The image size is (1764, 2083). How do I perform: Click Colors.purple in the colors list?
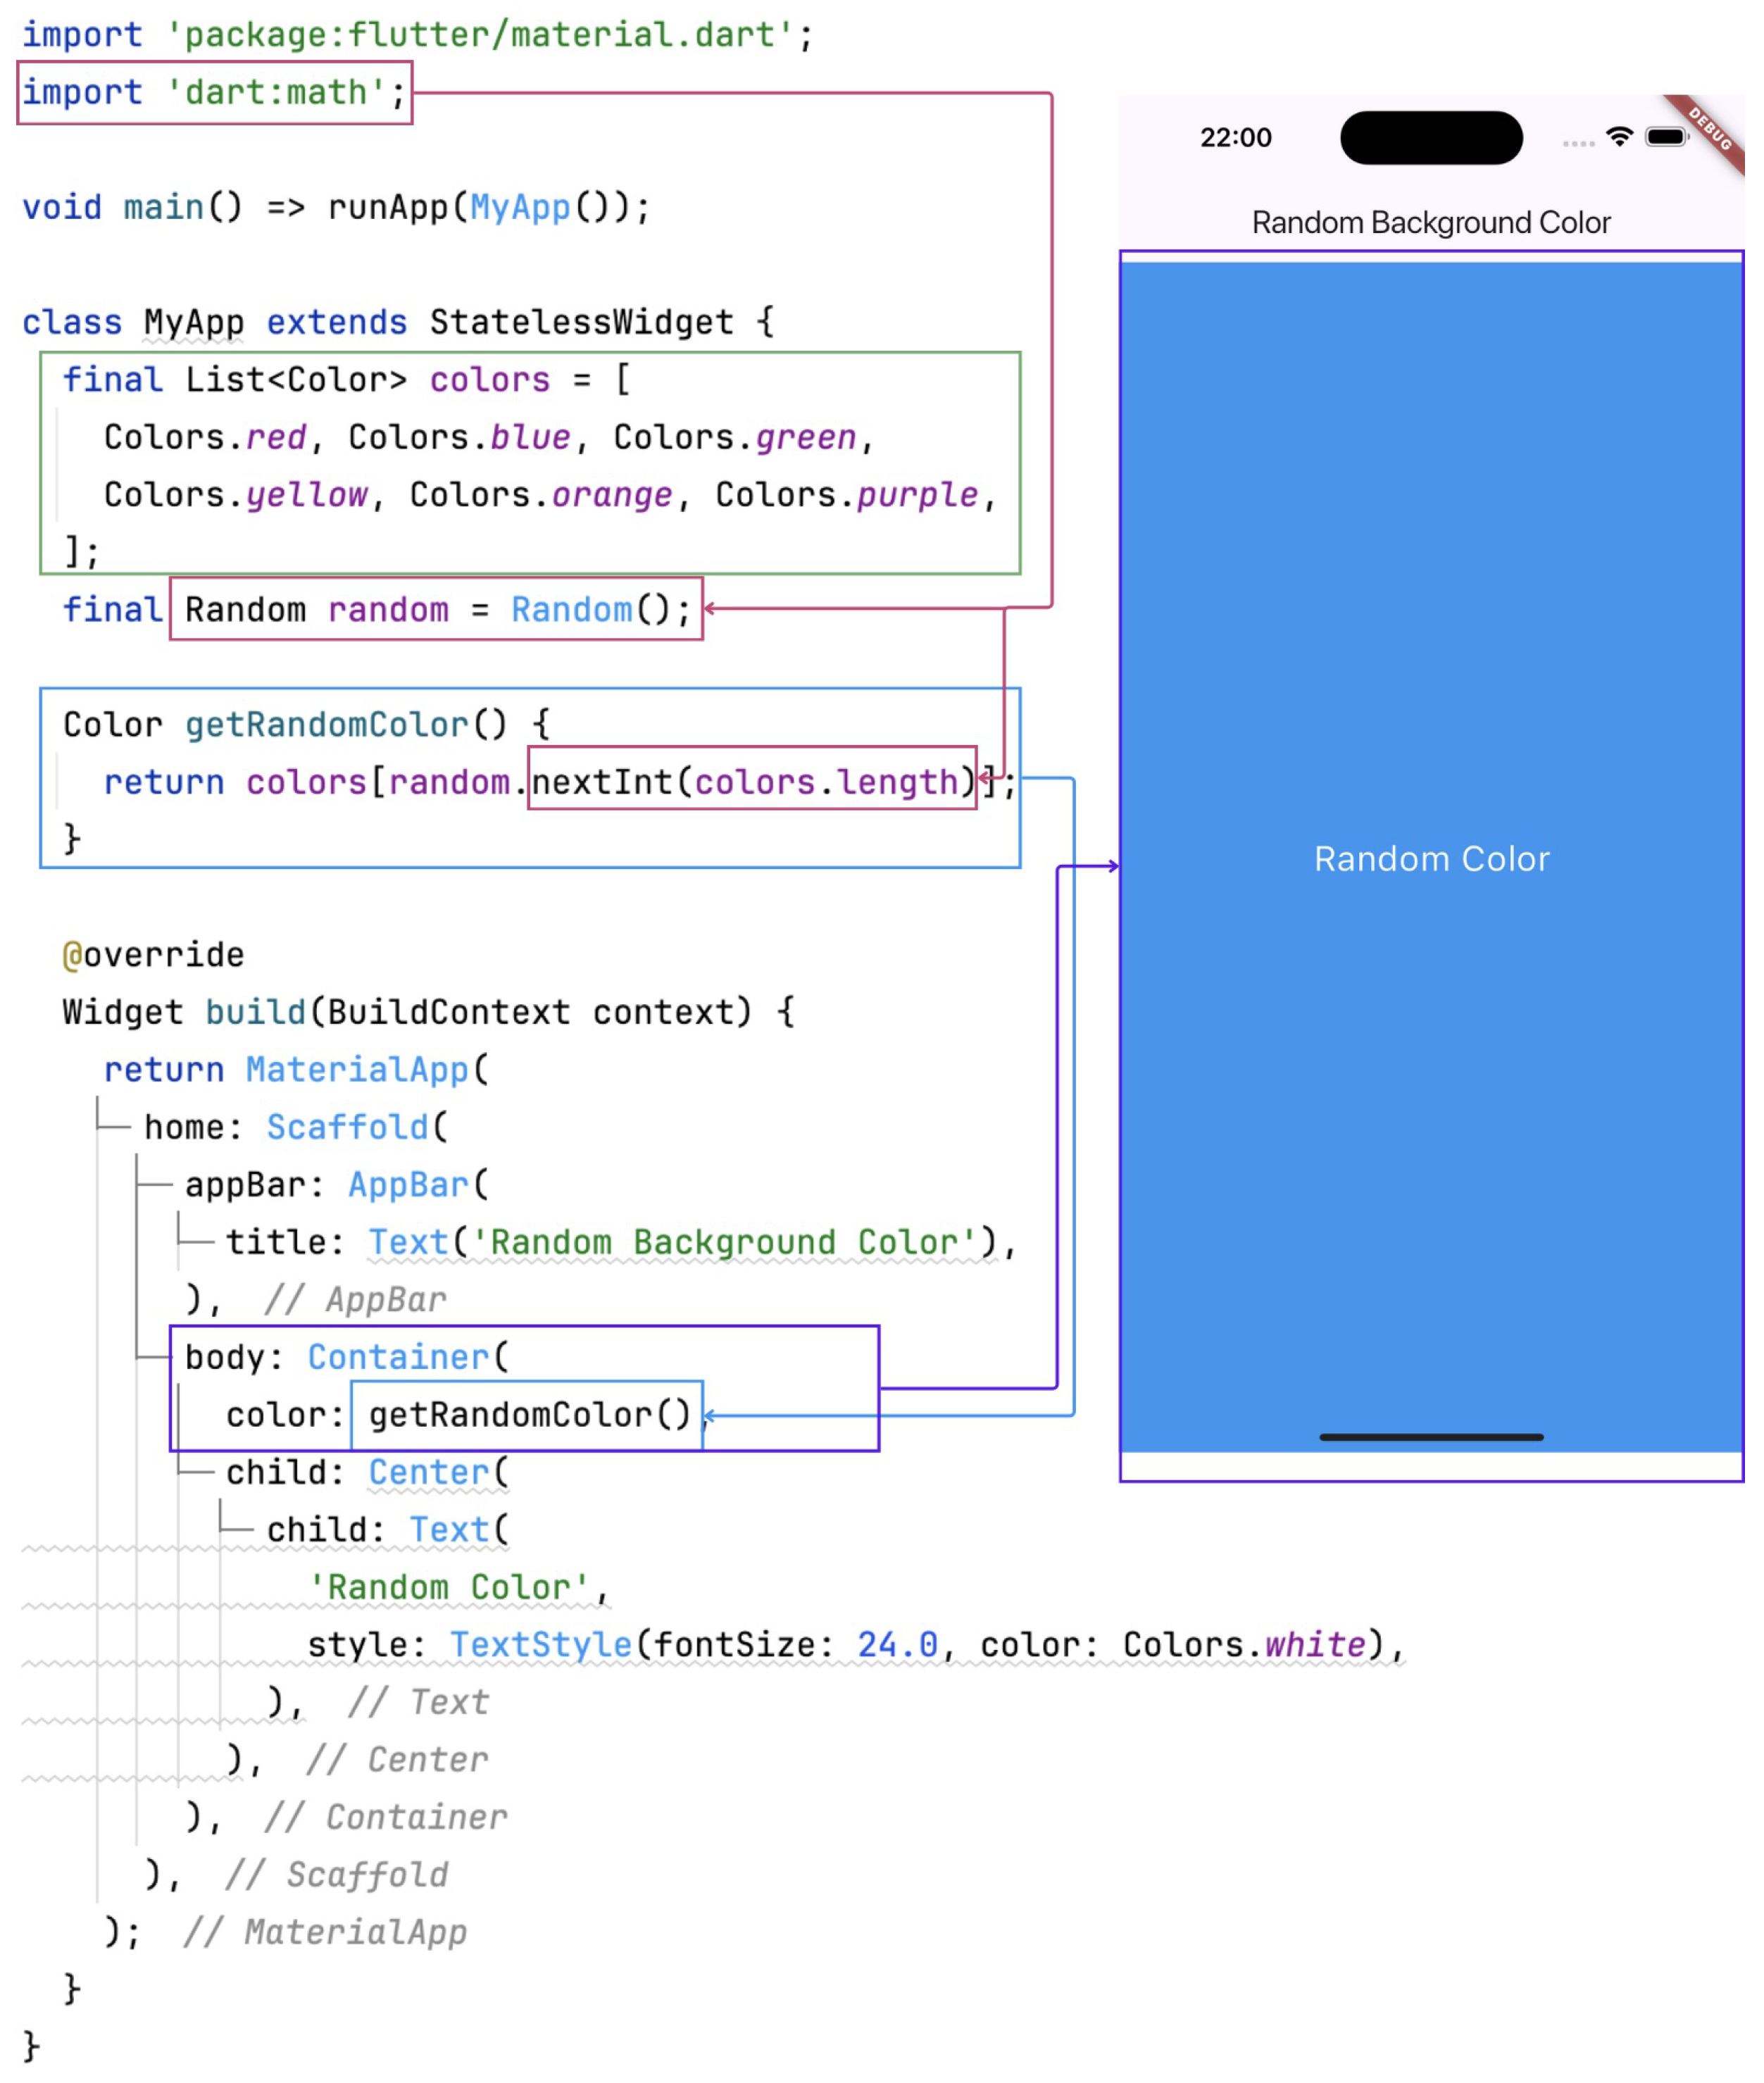[847, 495]
